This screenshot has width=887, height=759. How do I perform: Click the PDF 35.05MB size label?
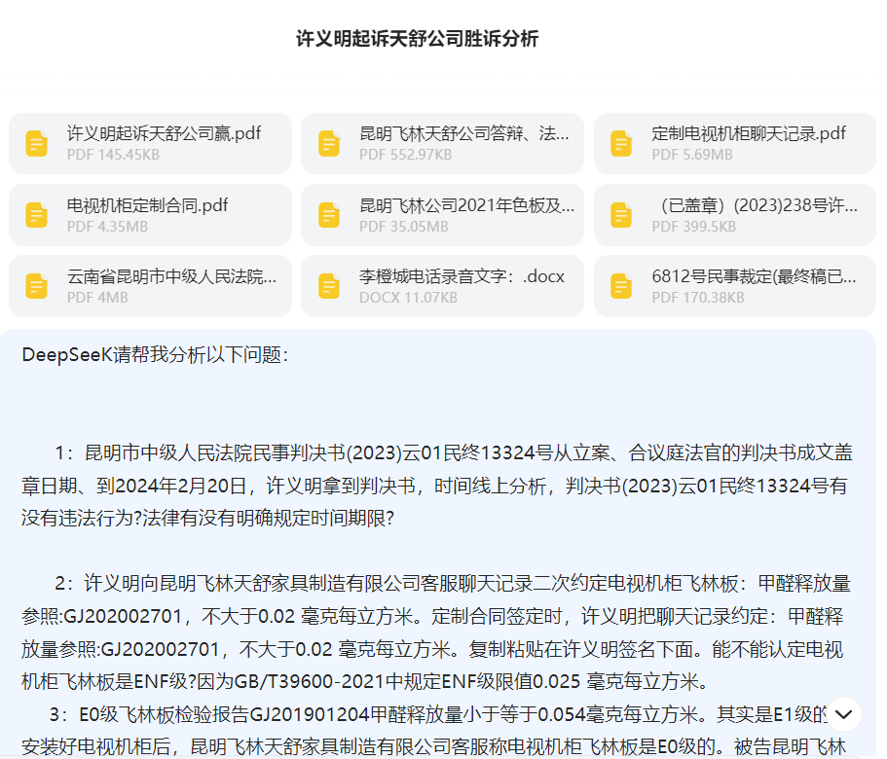pos(404,227)
